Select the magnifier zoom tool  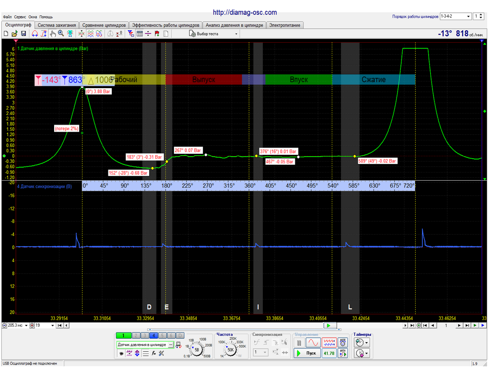[61, 34]
